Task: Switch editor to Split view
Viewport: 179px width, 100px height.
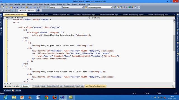Action: point(16,86)
